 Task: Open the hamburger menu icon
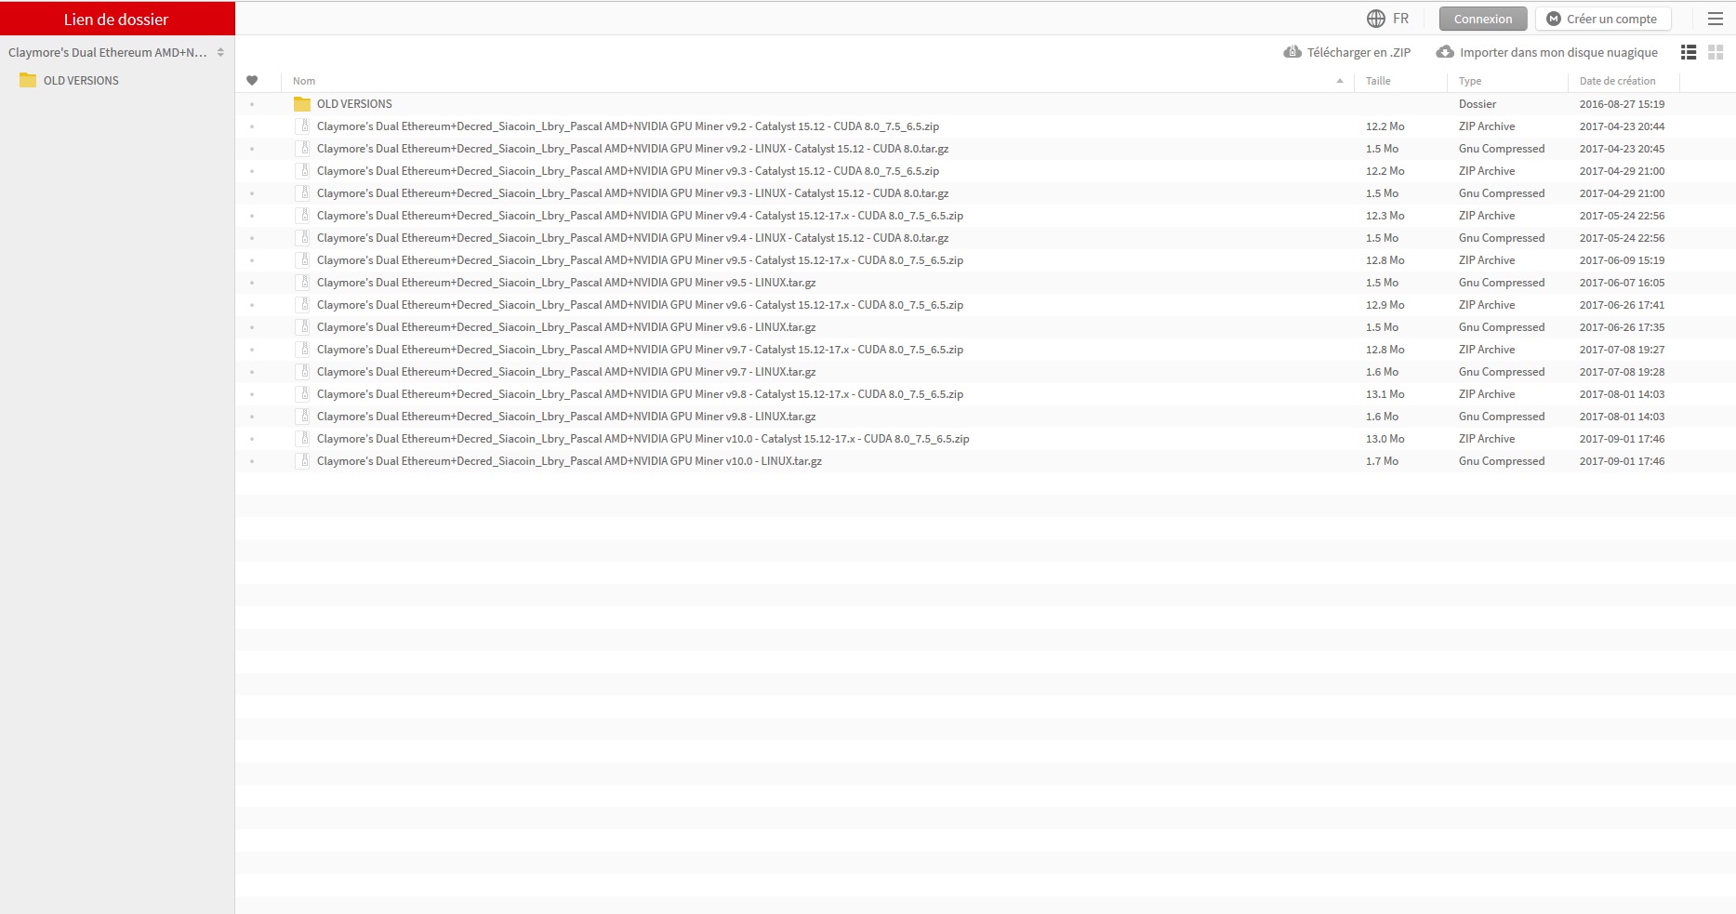coord(1716,19)
